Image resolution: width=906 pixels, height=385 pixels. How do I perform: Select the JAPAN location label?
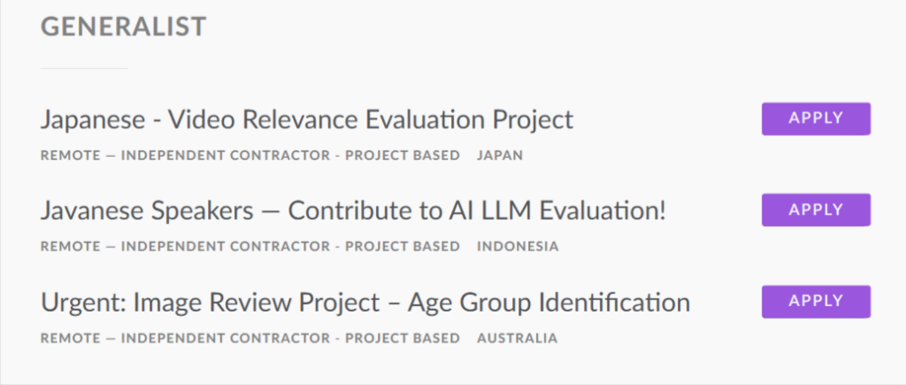(x=500, y=156)
